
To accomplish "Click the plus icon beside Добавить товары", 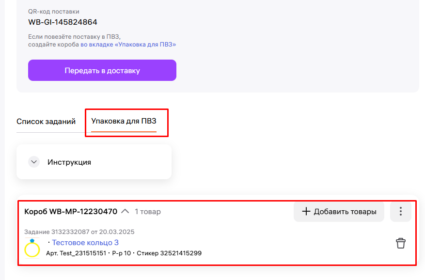I will pos(306,211).
